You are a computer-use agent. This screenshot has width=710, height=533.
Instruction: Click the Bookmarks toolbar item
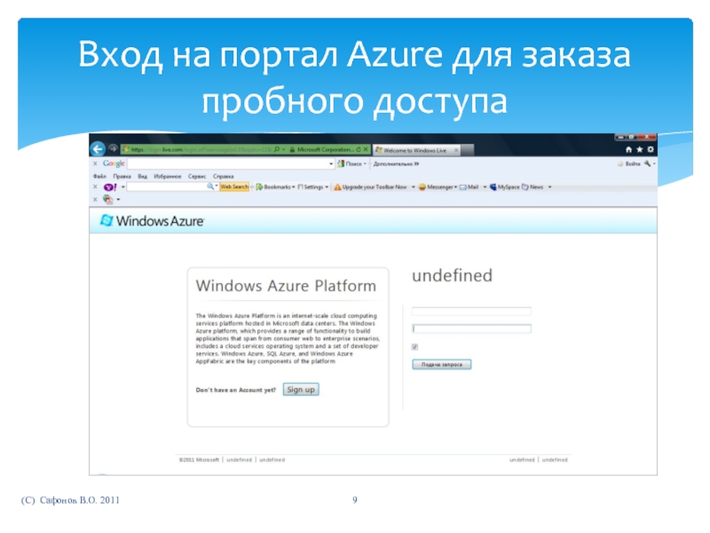(x=275, y=187)
